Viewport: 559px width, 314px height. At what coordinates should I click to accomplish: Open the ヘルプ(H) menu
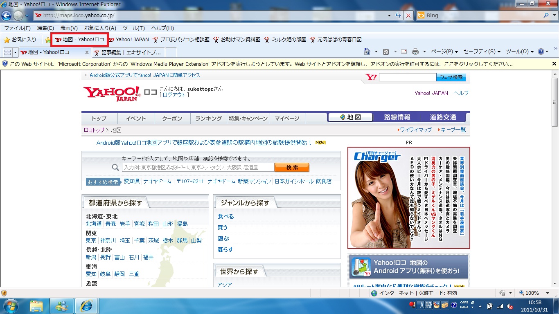point(162,28)
